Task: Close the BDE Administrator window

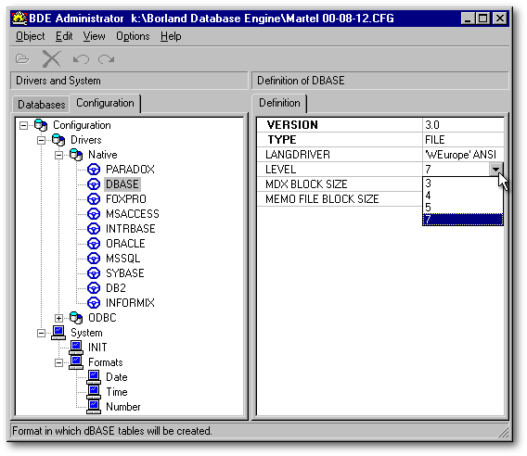Action: [500, 18]
